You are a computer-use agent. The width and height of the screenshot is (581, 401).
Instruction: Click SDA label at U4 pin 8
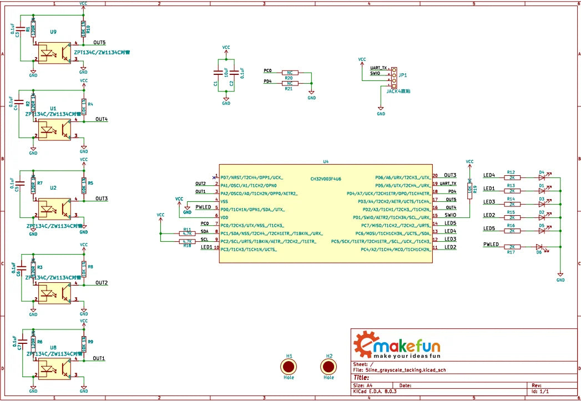205,231
